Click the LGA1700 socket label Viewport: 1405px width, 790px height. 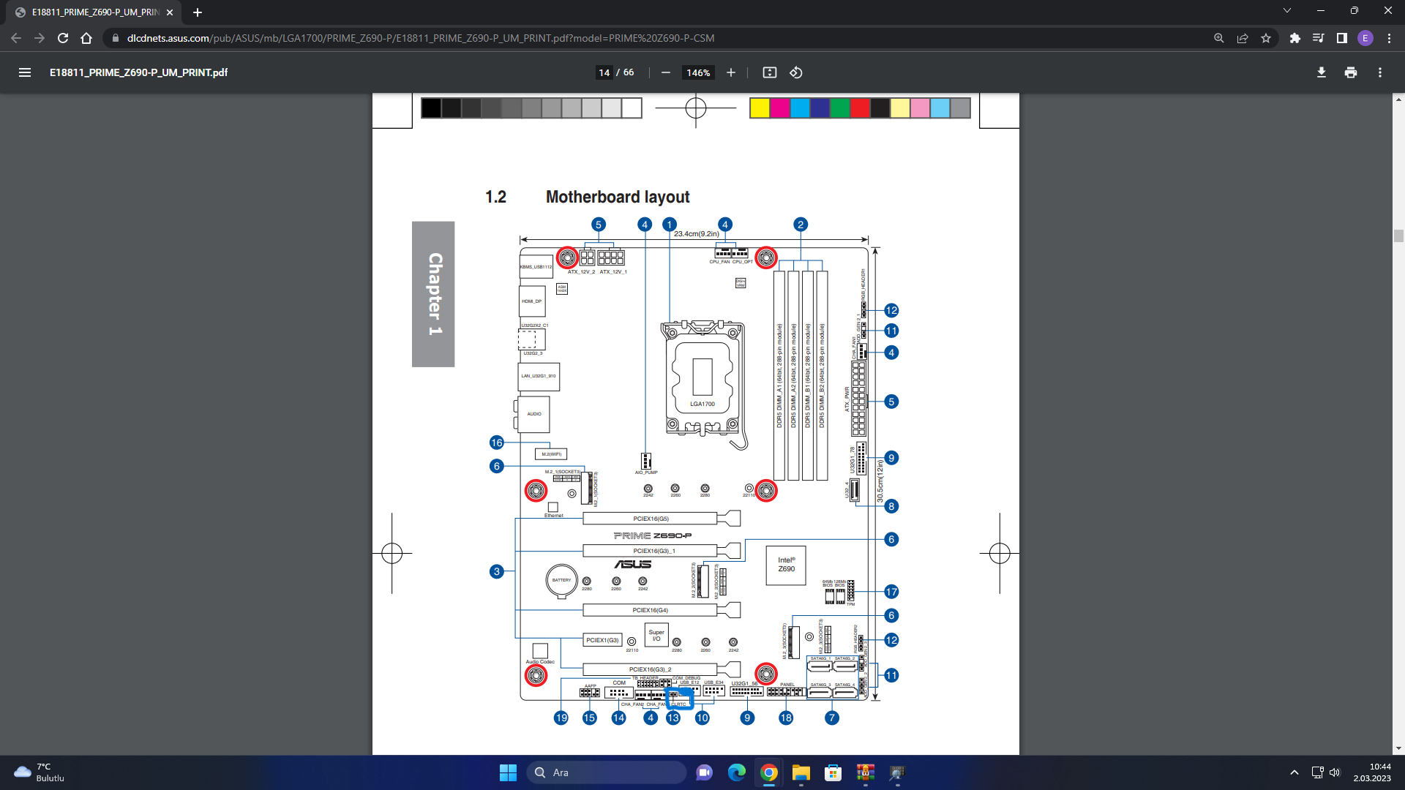702,404
